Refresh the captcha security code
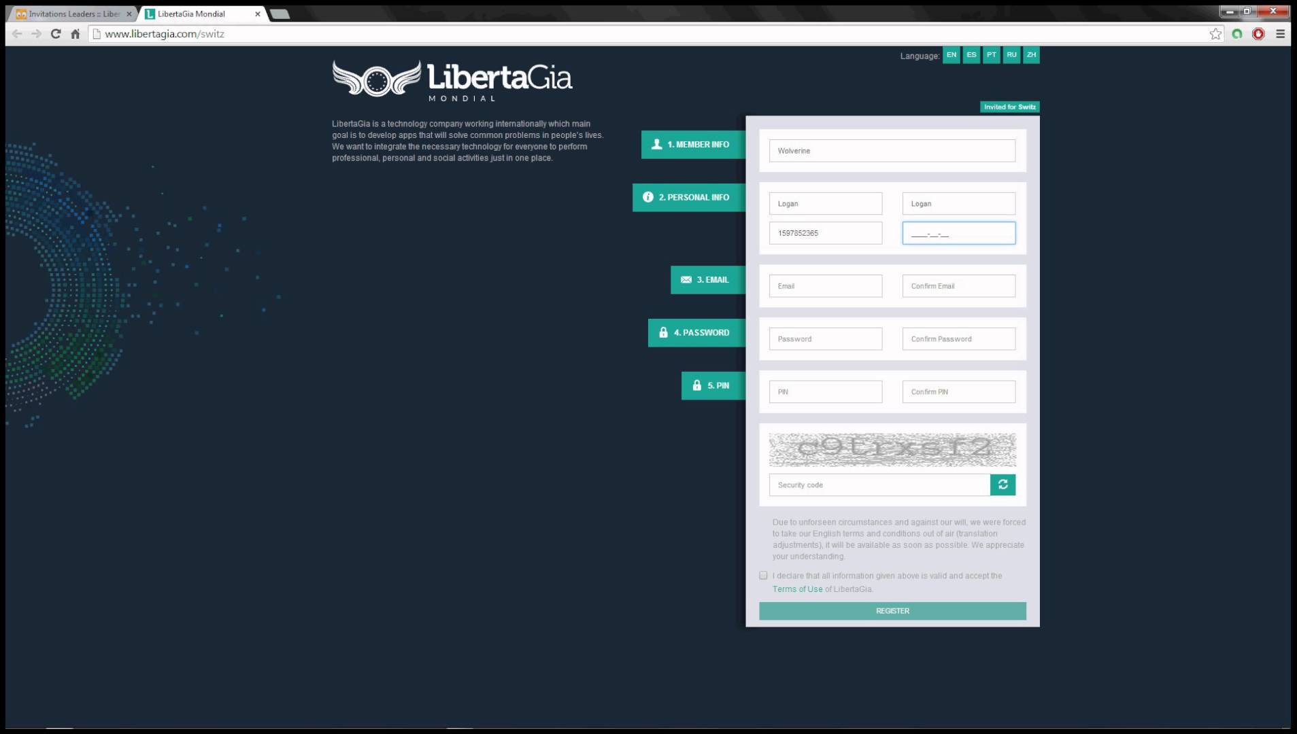 click(1003, 485)
